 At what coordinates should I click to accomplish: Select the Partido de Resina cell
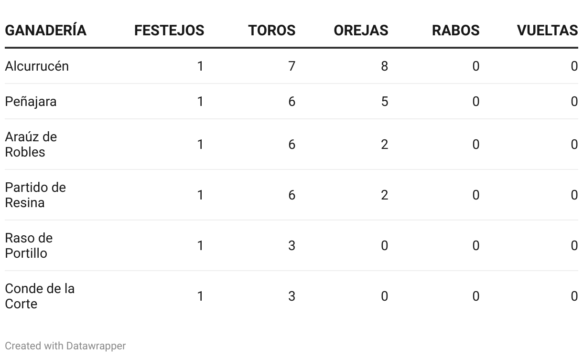coord(35,195)
